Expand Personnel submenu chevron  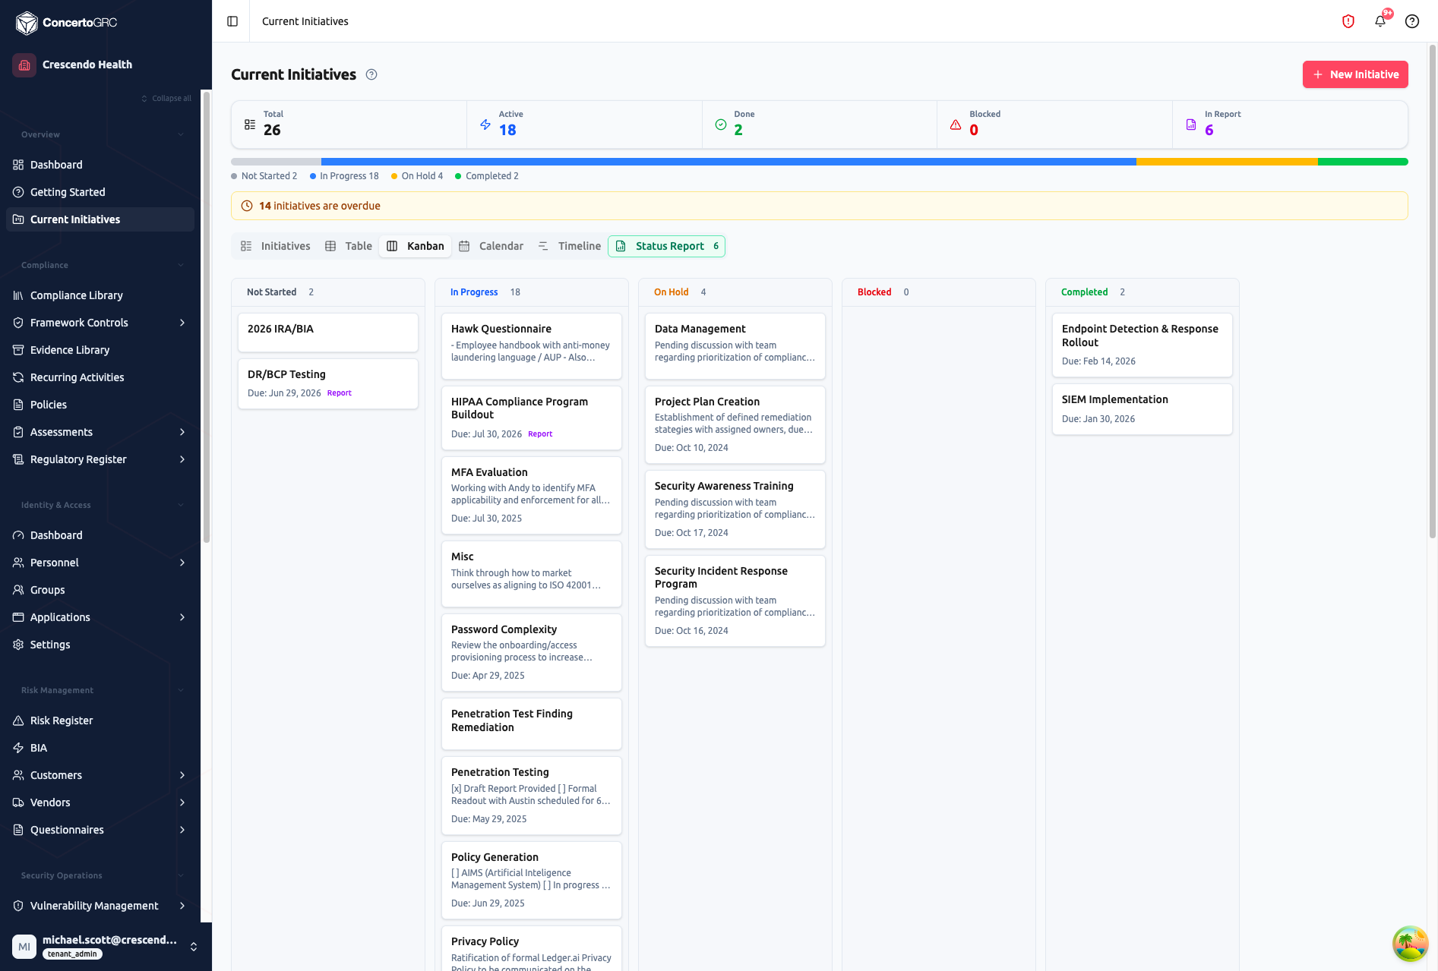tap(182, 563)
